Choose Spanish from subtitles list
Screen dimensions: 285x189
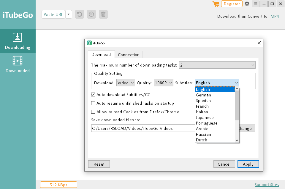click(215, 101)
